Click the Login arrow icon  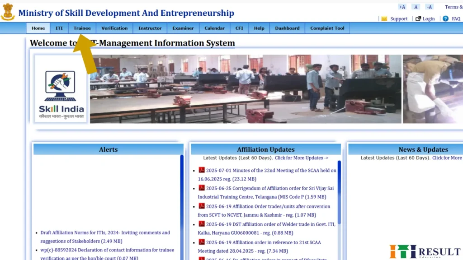pos(418,19)
